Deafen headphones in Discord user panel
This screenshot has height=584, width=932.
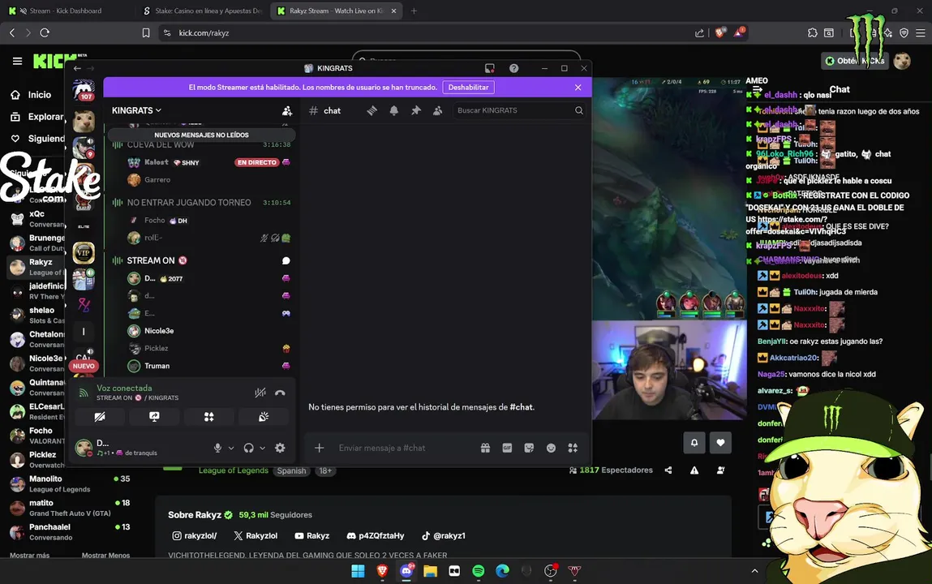248,448
